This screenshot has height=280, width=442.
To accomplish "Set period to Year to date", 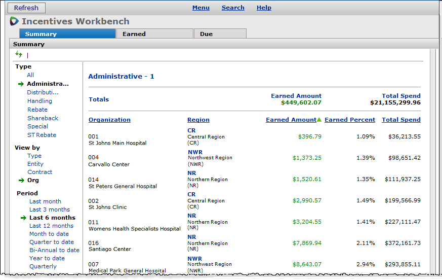I will click(x=47, y=258).
